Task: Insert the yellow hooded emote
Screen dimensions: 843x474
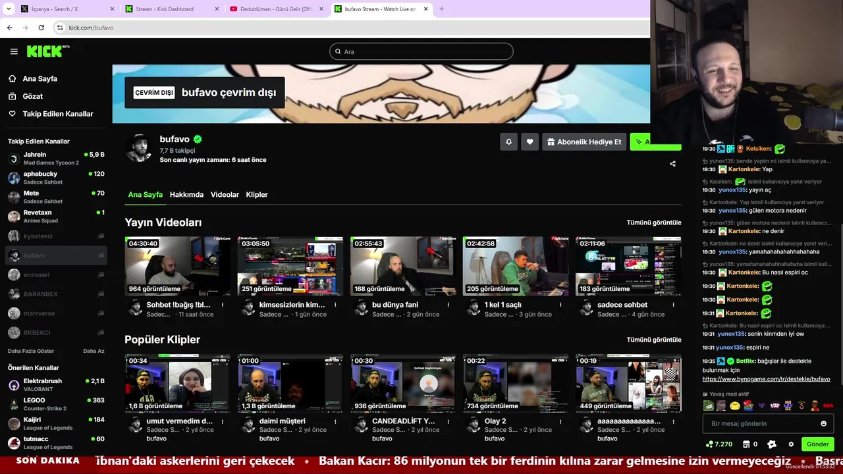Action: click(x=735, y=406)
